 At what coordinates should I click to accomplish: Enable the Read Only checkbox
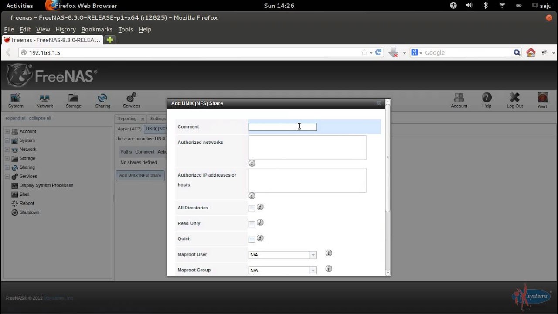252,224
